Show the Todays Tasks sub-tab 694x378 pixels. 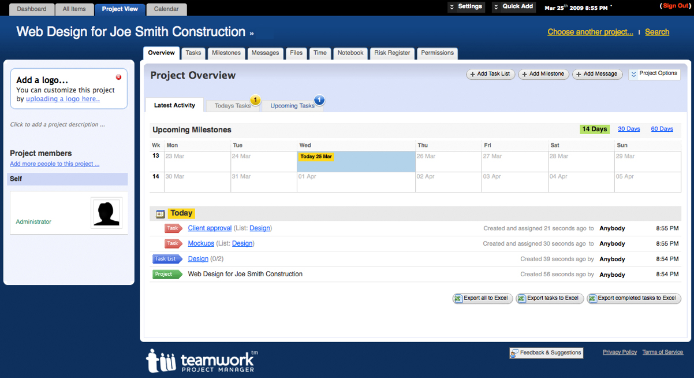point(233,106)
